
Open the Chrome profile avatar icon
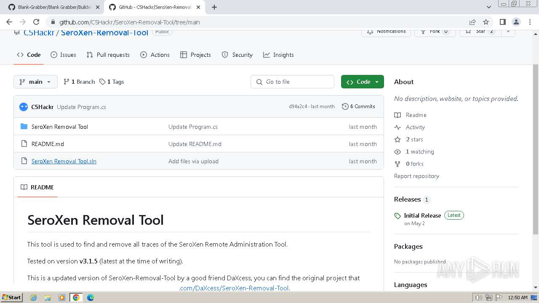pyautogui.click(x=516, y=22)
